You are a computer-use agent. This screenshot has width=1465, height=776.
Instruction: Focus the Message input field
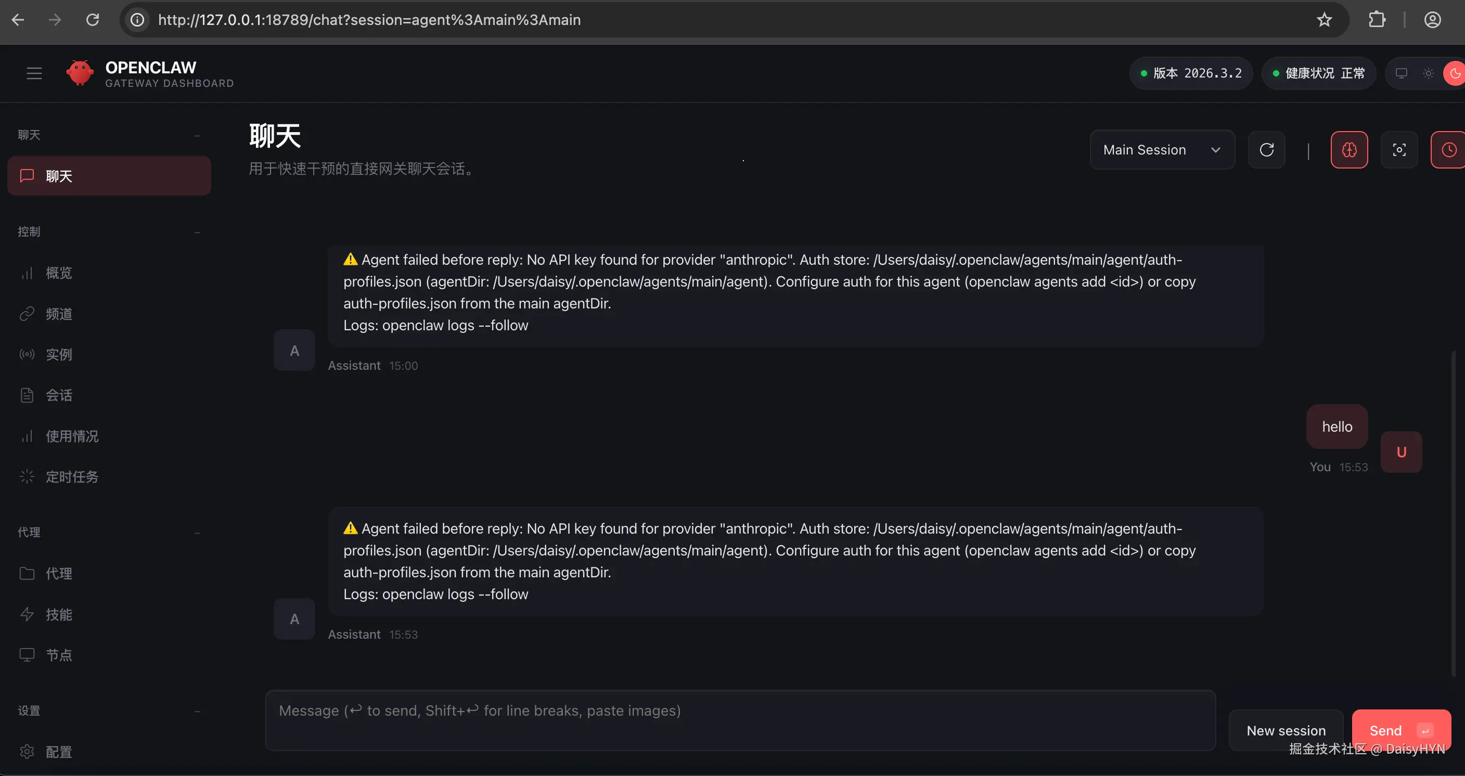740,720
